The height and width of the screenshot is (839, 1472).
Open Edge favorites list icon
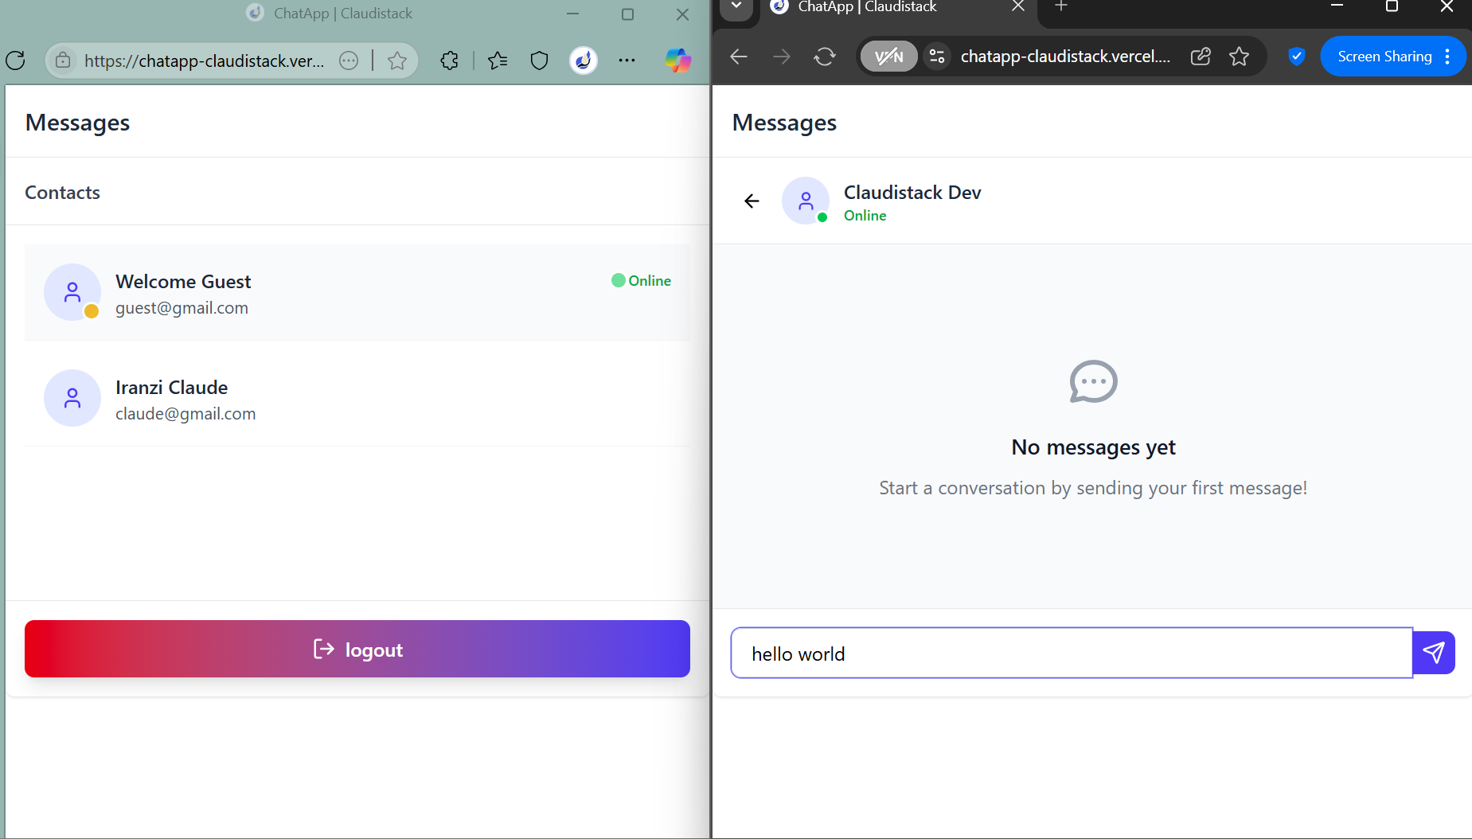498,60
